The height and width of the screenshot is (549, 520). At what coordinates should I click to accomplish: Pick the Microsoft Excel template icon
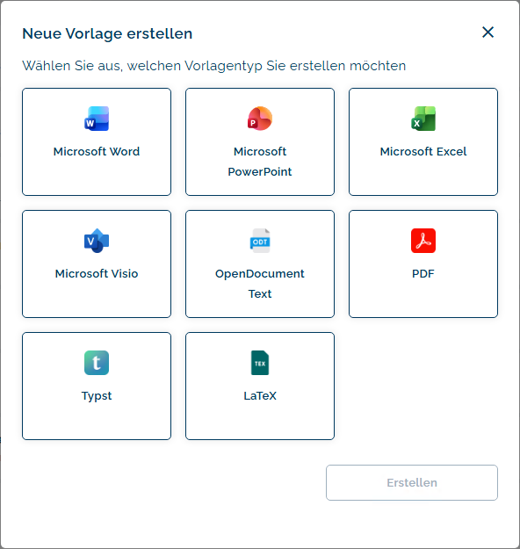(x=423, y=119)
